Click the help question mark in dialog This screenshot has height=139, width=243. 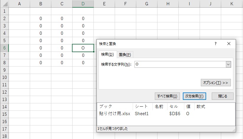click(x=216, y=44)
